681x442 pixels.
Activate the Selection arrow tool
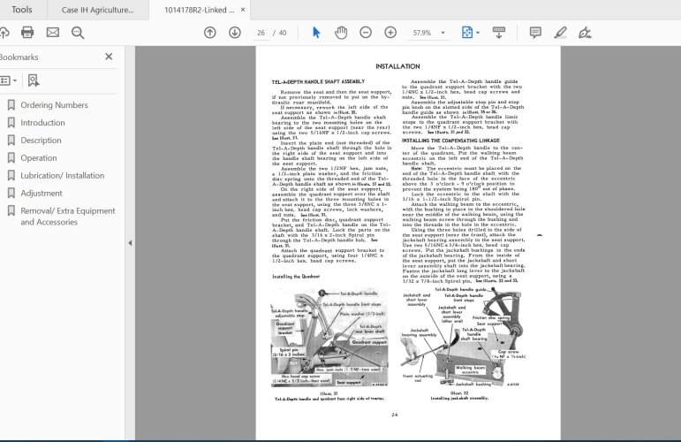pyautogui.click(x=316, y=33)
